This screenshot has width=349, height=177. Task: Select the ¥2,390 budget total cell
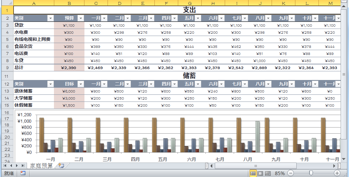tap(69, 68)
